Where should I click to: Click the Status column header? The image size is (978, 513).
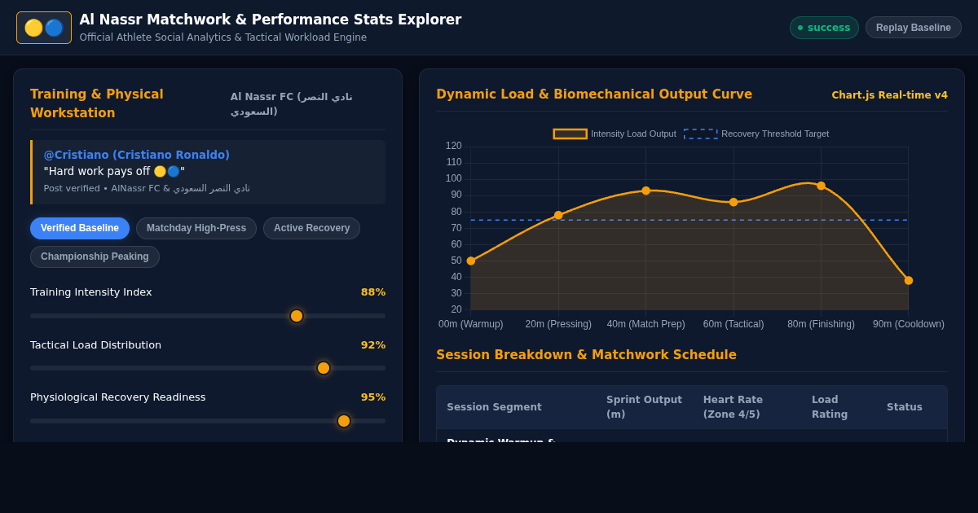[905, 407]
